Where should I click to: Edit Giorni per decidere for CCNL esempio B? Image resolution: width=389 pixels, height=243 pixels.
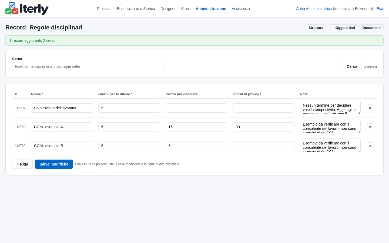(x=196, y=146)
